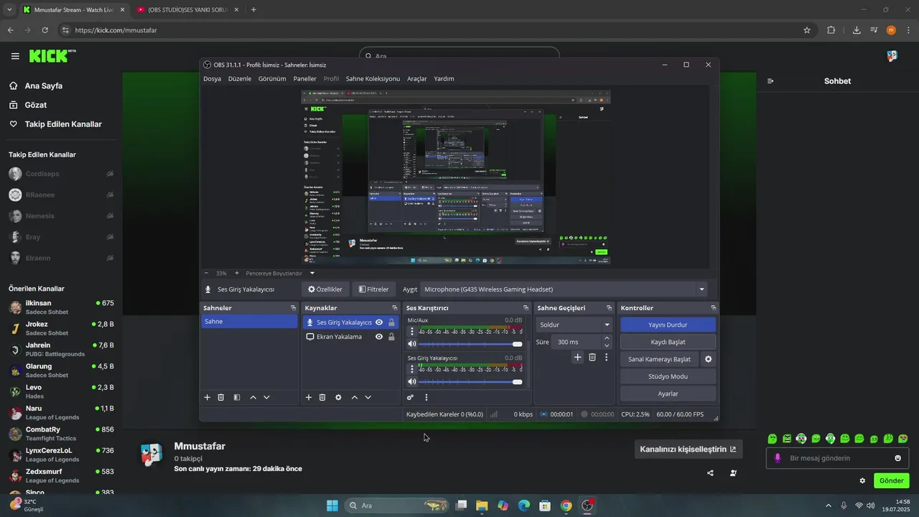Open the Düzenle menu in OBS

click(x=240, y=79)
